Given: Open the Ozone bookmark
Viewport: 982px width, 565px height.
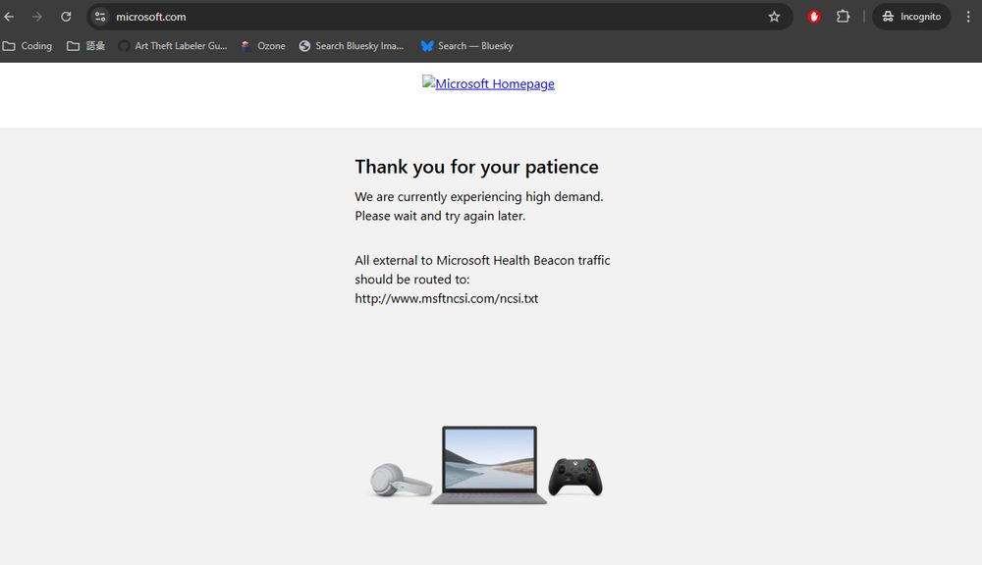Looking at the screenshot, I should 263,45.
